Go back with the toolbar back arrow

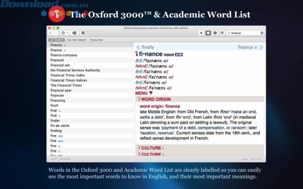pos(51,33)
